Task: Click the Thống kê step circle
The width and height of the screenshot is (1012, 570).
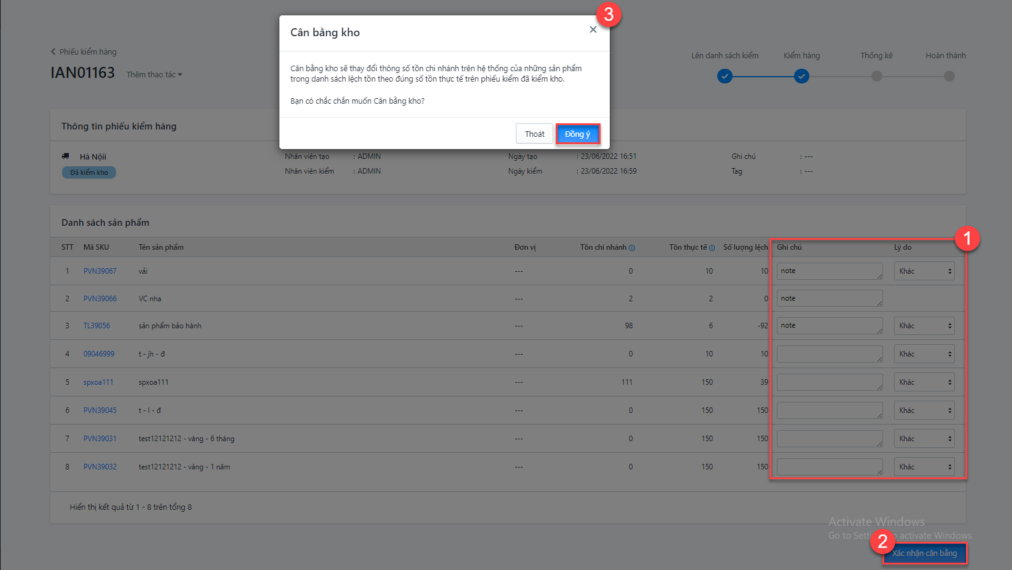Action: pyautogui.click(x=876, y=76)
